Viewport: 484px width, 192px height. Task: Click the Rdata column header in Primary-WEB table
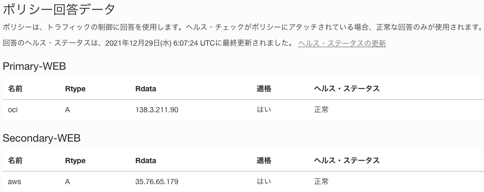coord(146,89)
